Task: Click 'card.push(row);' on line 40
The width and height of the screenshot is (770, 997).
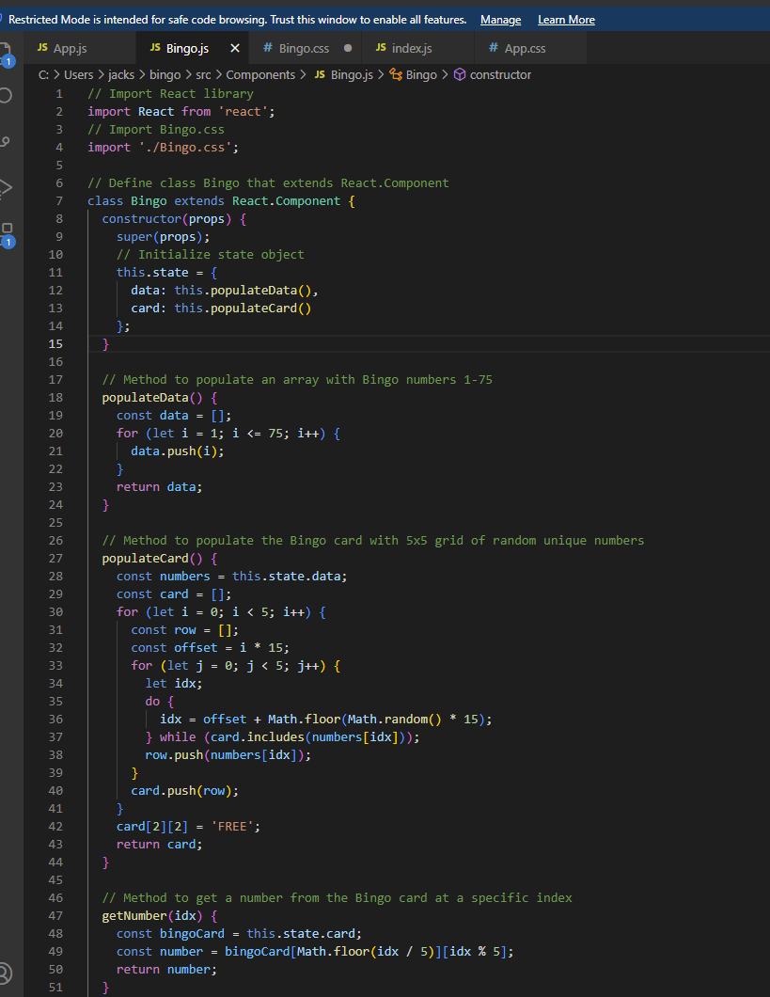Action: click(x=185, y=790)
